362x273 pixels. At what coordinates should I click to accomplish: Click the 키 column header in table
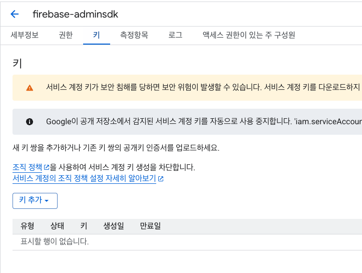click(84, 225)
